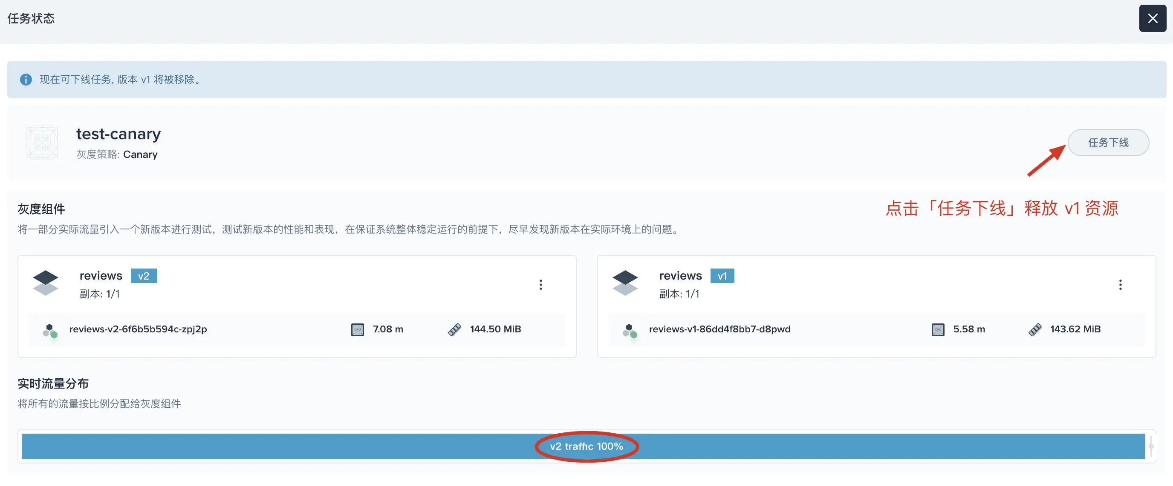Image resolution: width=1173 pixels, height=486 pixels.
Task: Click the v2 version tag
Action: (x=144, y=276)
